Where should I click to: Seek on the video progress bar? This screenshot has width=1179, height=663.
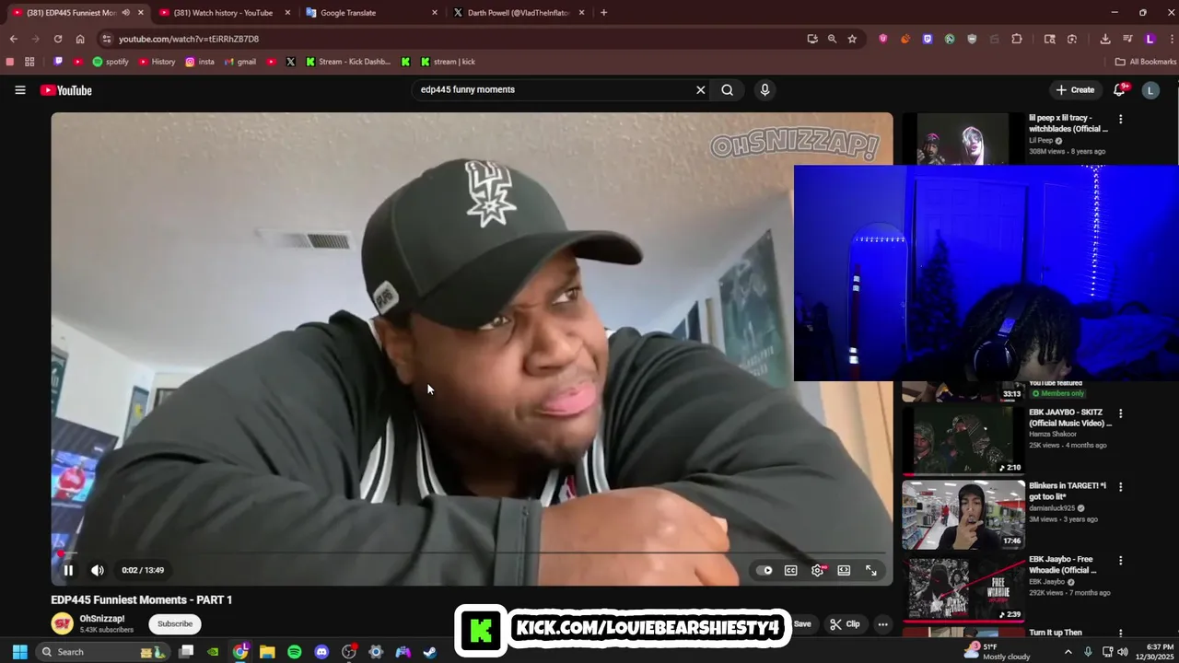tap(472, 552)
